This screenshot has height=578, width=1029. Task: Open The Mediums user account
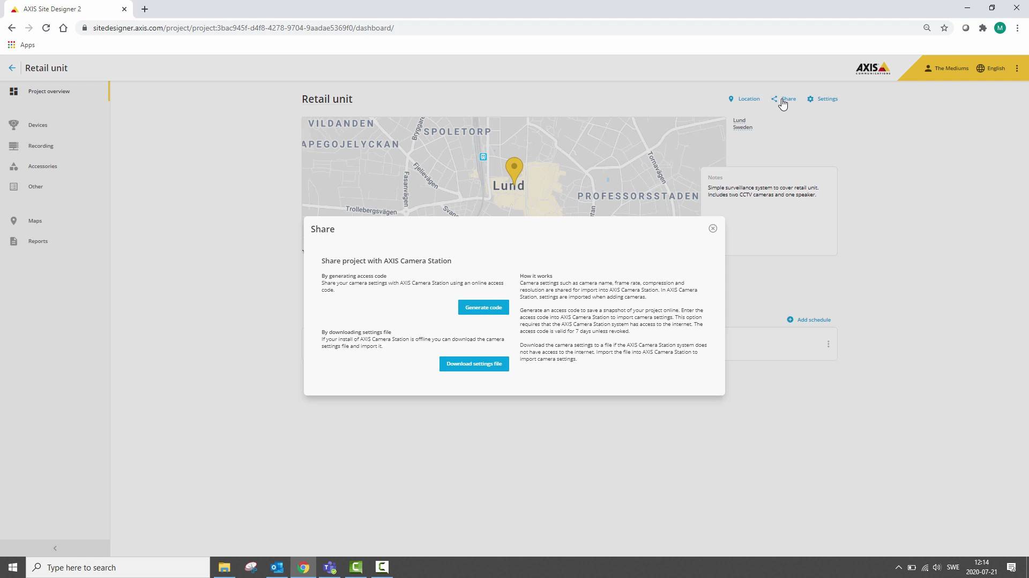coord(946,69)
